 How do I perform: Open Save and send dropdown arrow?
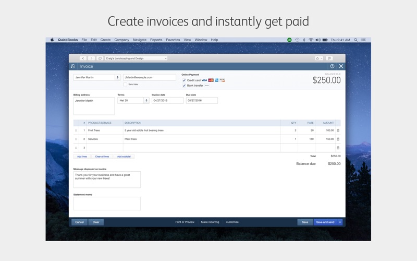(x=340, y=222)
